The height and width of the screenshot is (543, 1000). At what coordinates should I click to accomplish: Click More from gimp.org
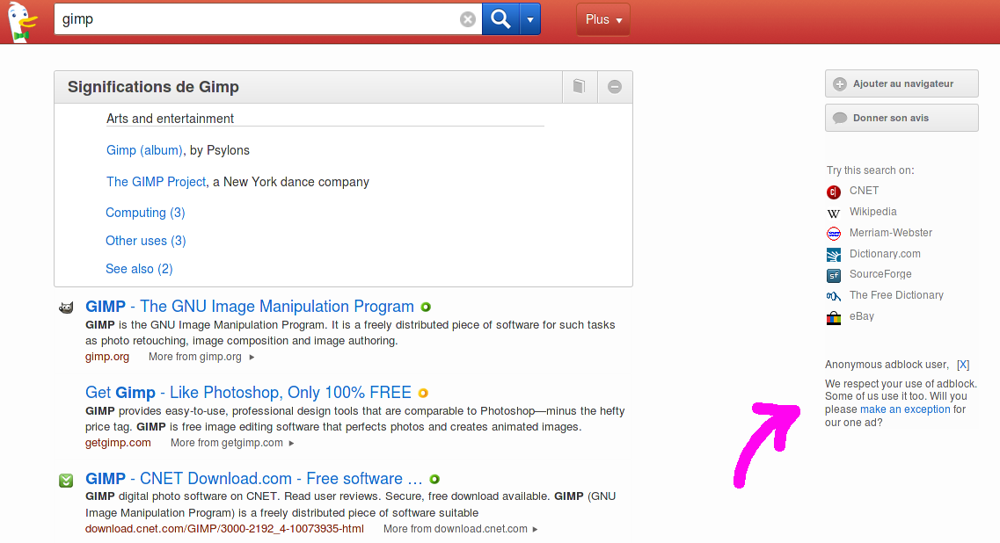(201, 357)
